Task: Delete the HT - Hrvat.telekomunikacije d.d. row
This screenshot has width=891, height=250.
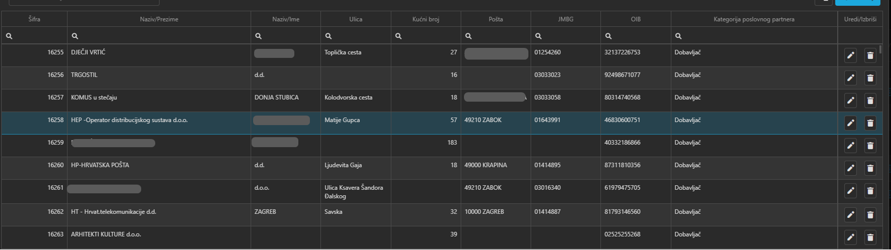Action: [x=870, y=214]
